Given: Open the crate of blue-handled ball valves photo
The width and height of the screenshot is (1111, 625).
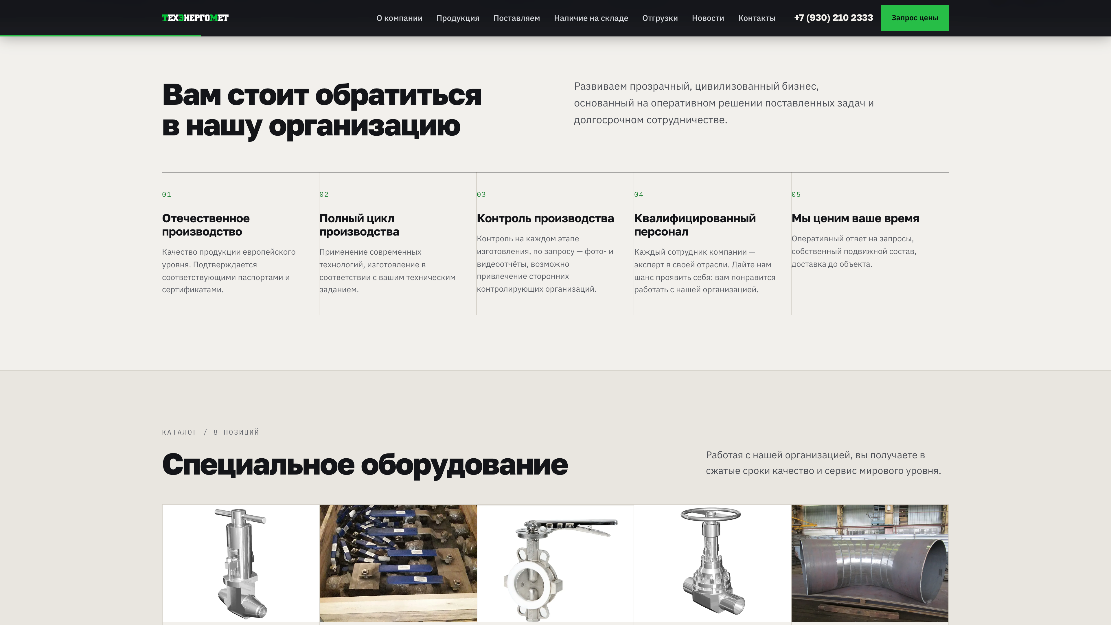Looking at the screenshot, I should click(398, 563).
